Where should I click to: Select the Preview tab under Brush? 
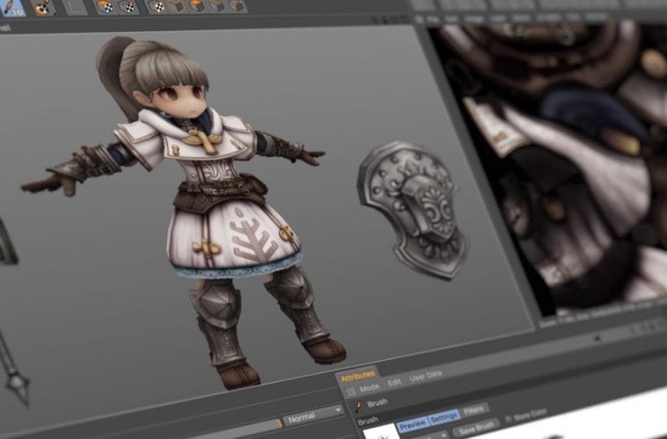411,426
